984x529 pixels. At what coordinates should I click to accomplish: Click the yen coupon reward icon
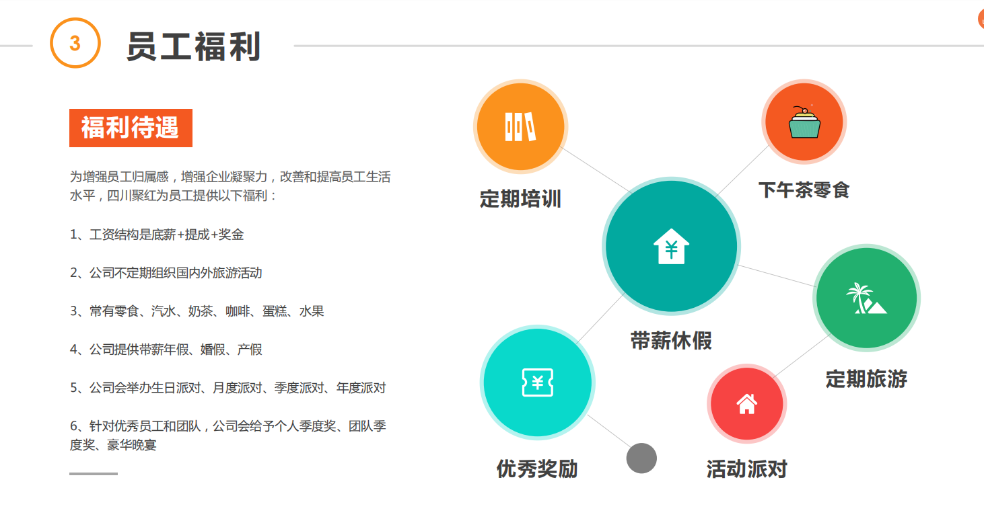click(x=537, y=382)
